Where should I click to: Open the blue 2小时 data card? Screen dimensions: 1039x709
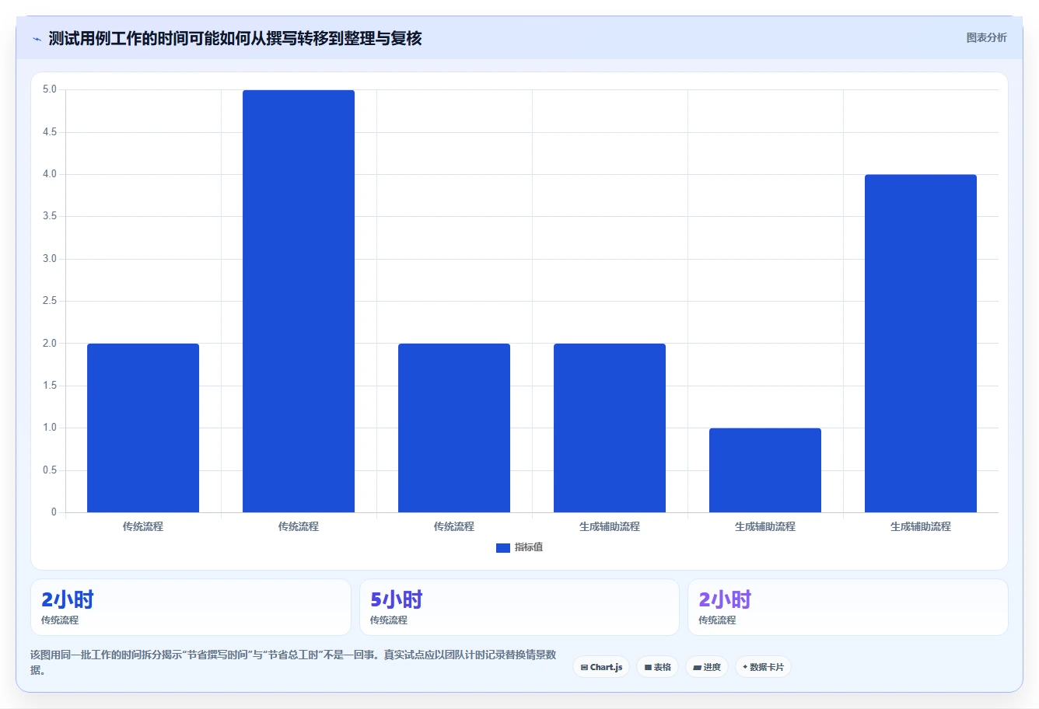coord(191,607)
